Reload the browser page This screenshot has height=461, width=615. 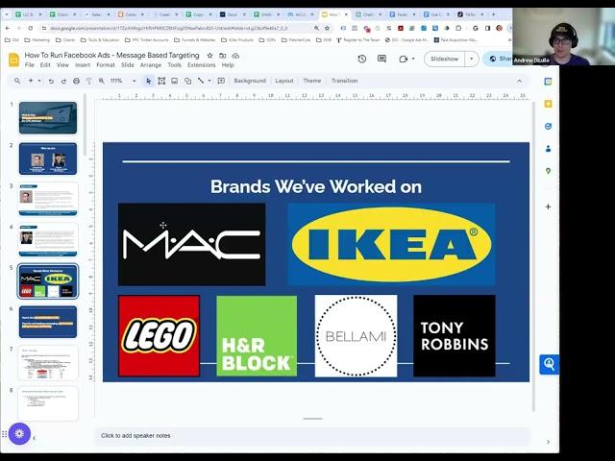point(30,28)
